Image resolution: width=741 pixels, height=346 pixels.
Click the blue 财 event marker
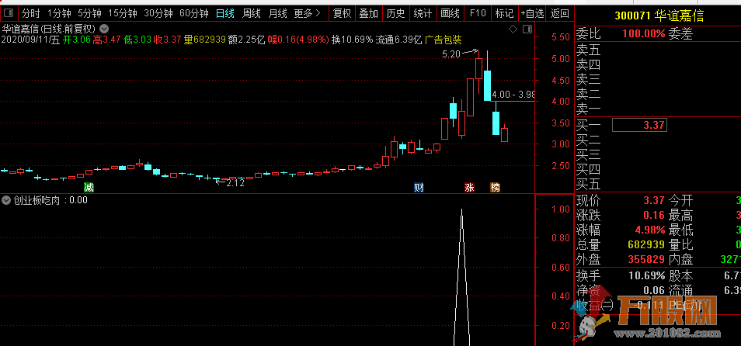pos(419,188)
